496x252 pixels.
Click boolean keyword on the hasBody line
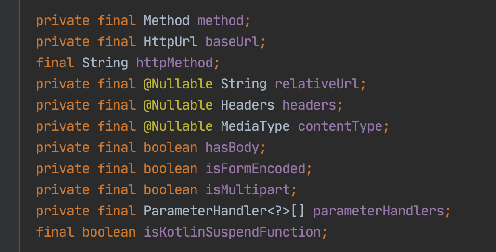click(170, 148)
